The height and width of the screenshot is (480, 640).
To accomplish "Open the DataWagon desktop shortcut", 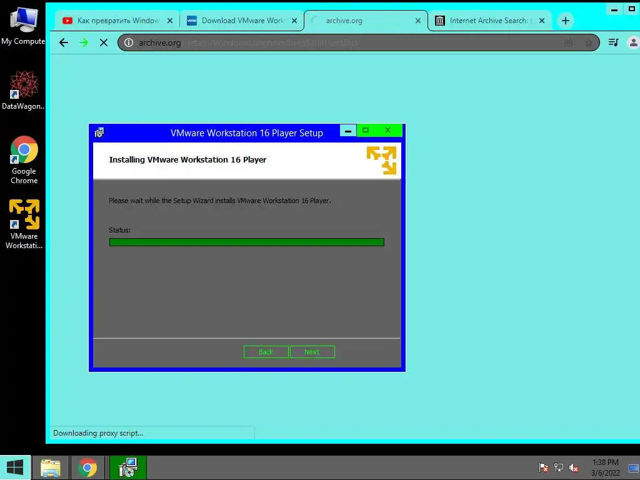I will 23,90.
